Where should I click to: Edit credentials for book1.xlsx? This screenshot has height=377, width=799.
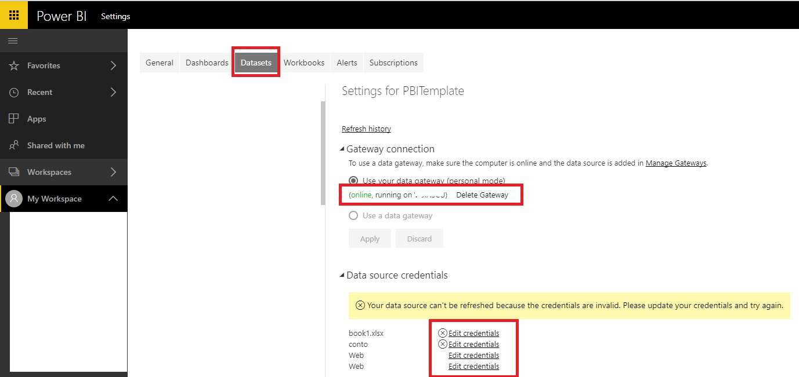tap(473, 333)
